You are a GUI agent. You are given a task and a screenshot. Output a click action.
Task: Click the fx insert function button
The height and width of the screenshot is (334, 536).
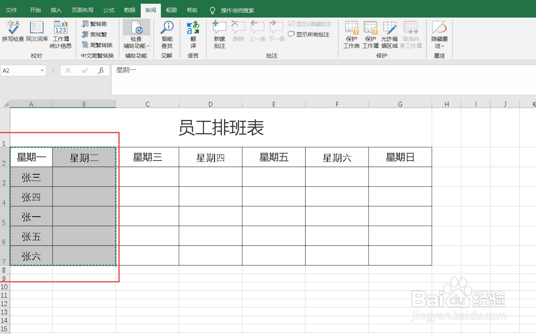tap(101, 70)
